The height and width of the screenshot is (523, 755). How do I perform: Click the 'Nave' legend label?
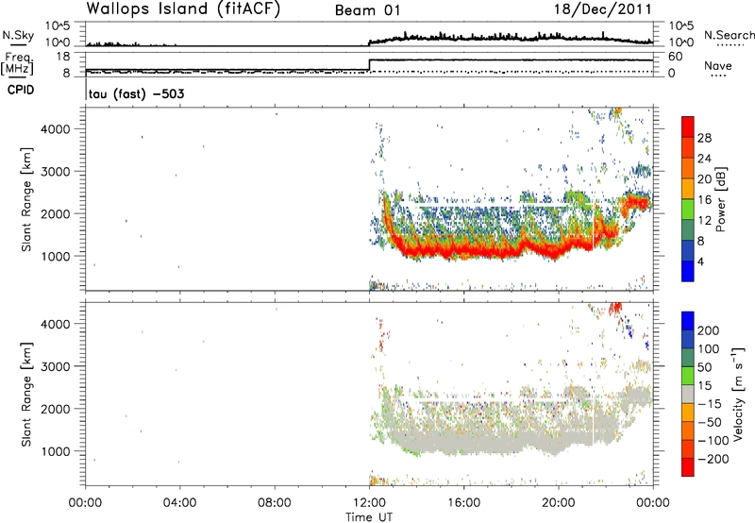point(718,65)
